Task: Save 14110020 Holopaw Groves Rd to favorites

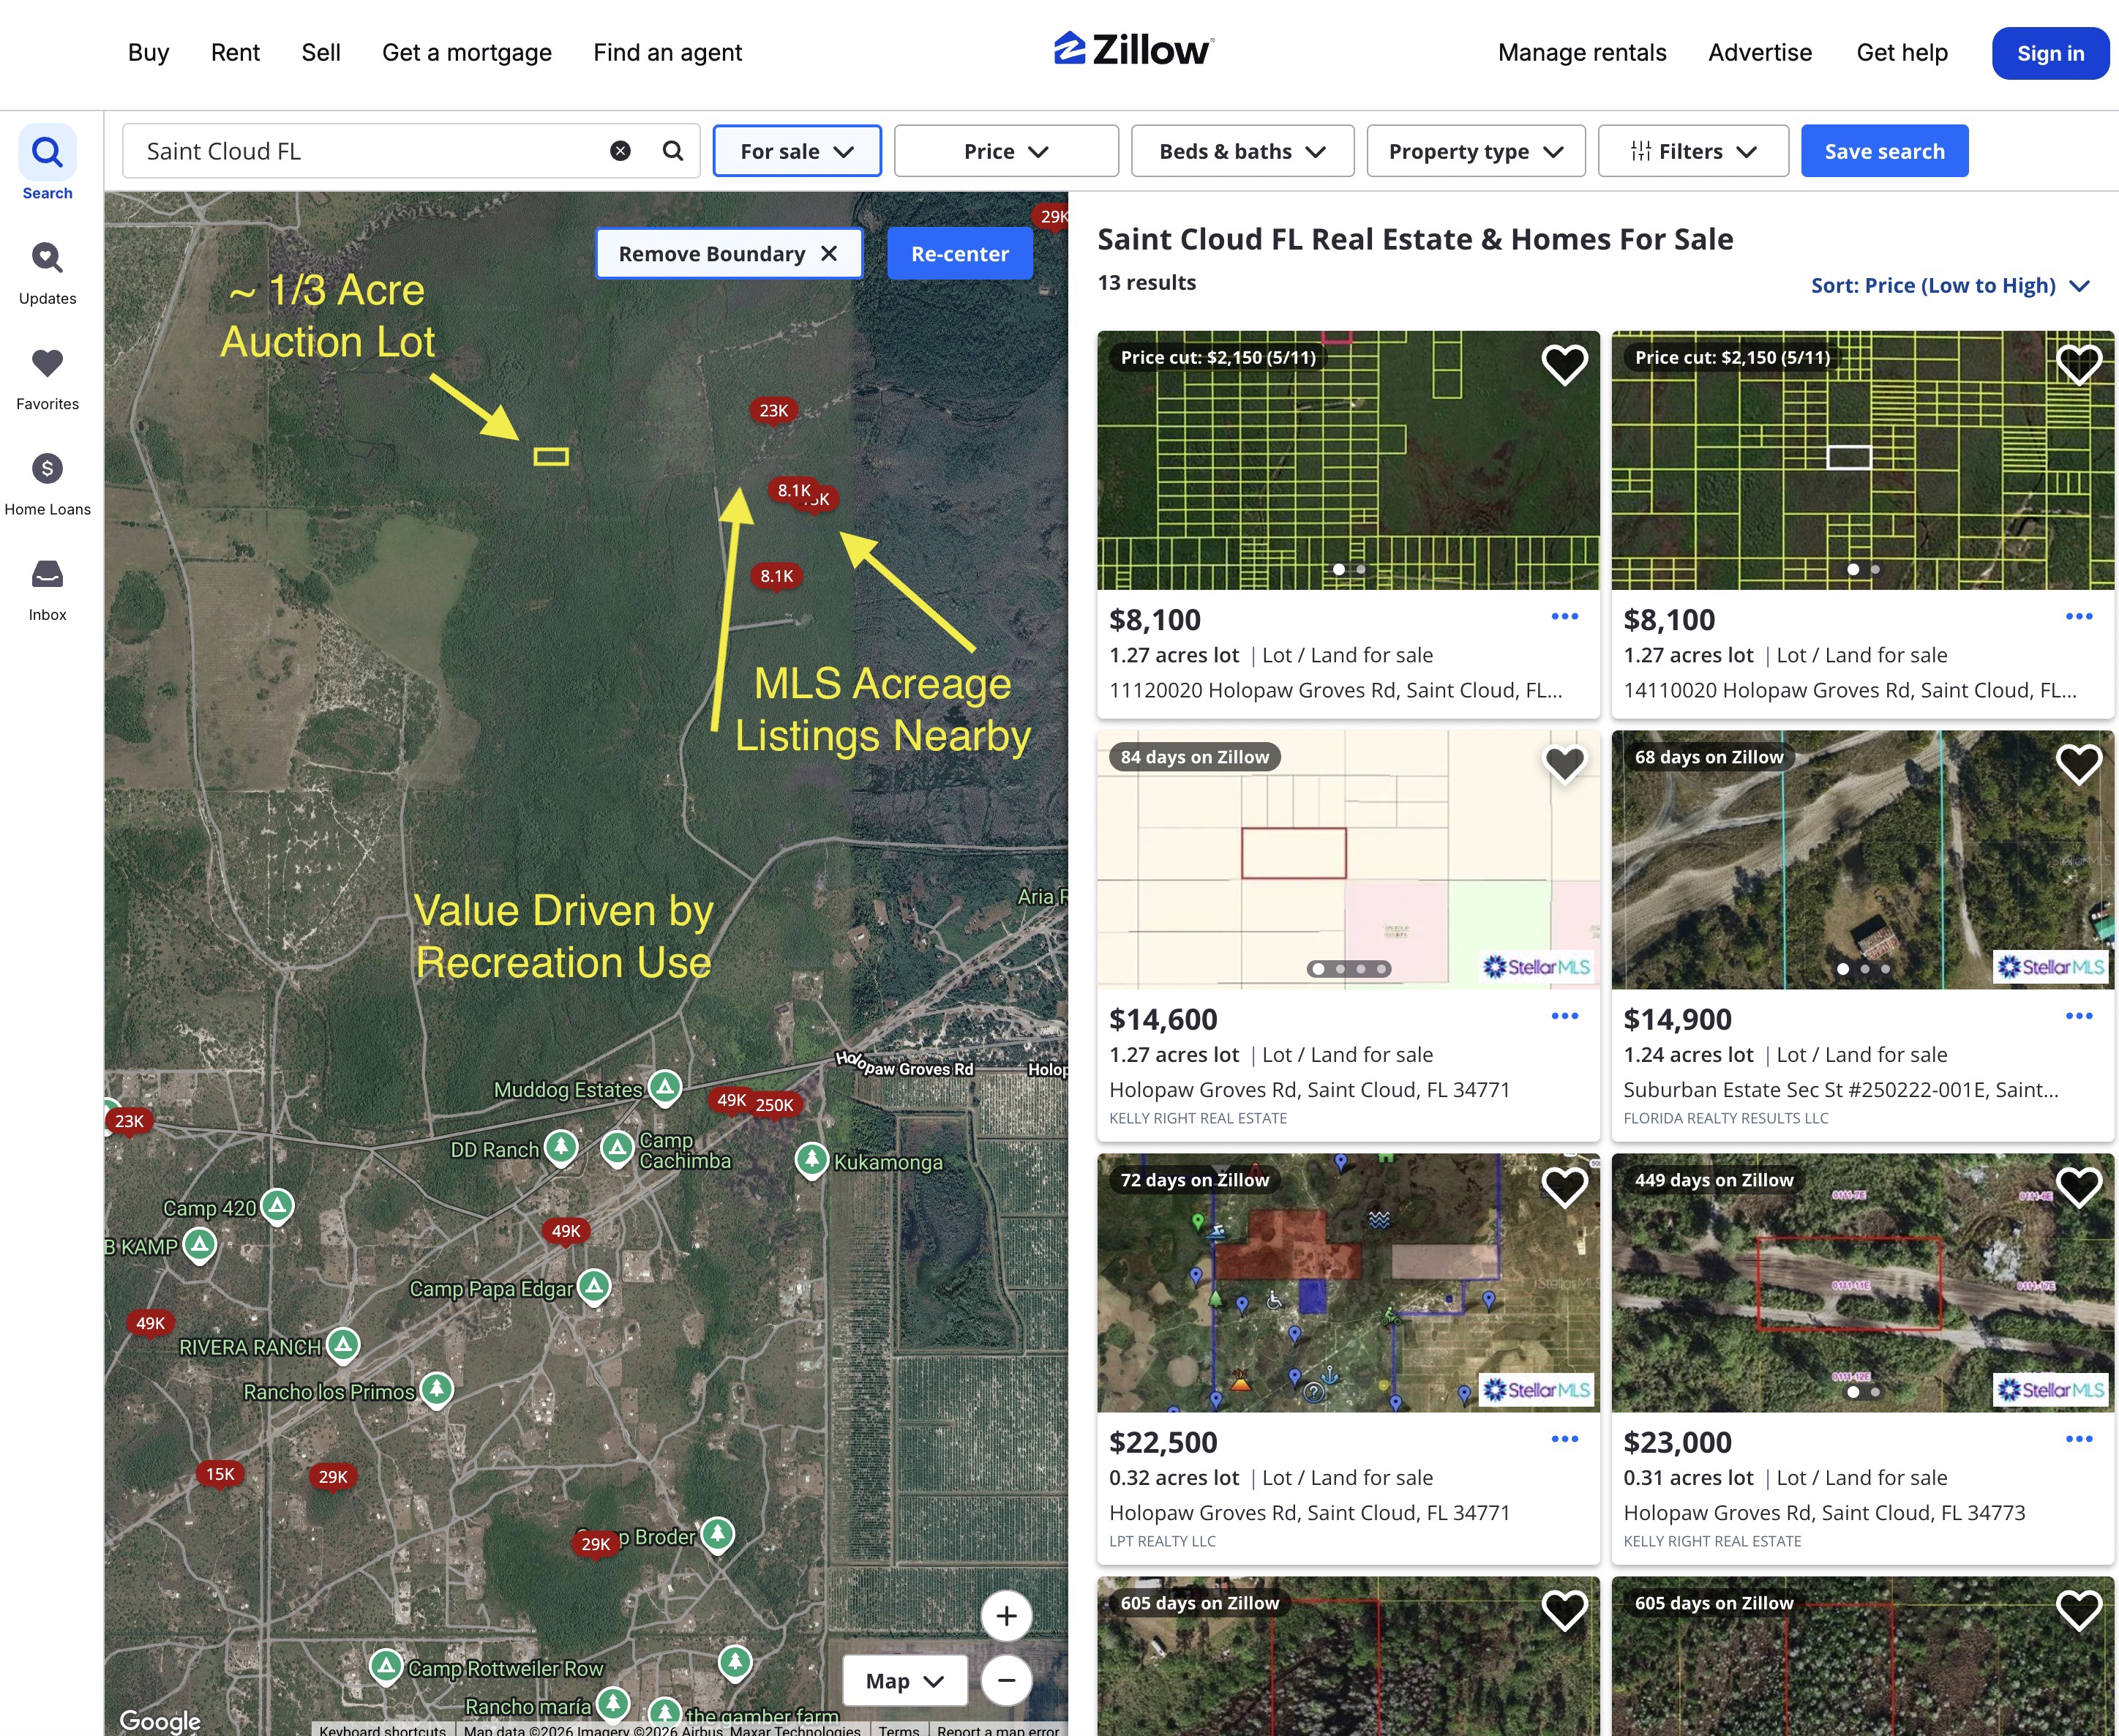Action: pos(2079,364)
